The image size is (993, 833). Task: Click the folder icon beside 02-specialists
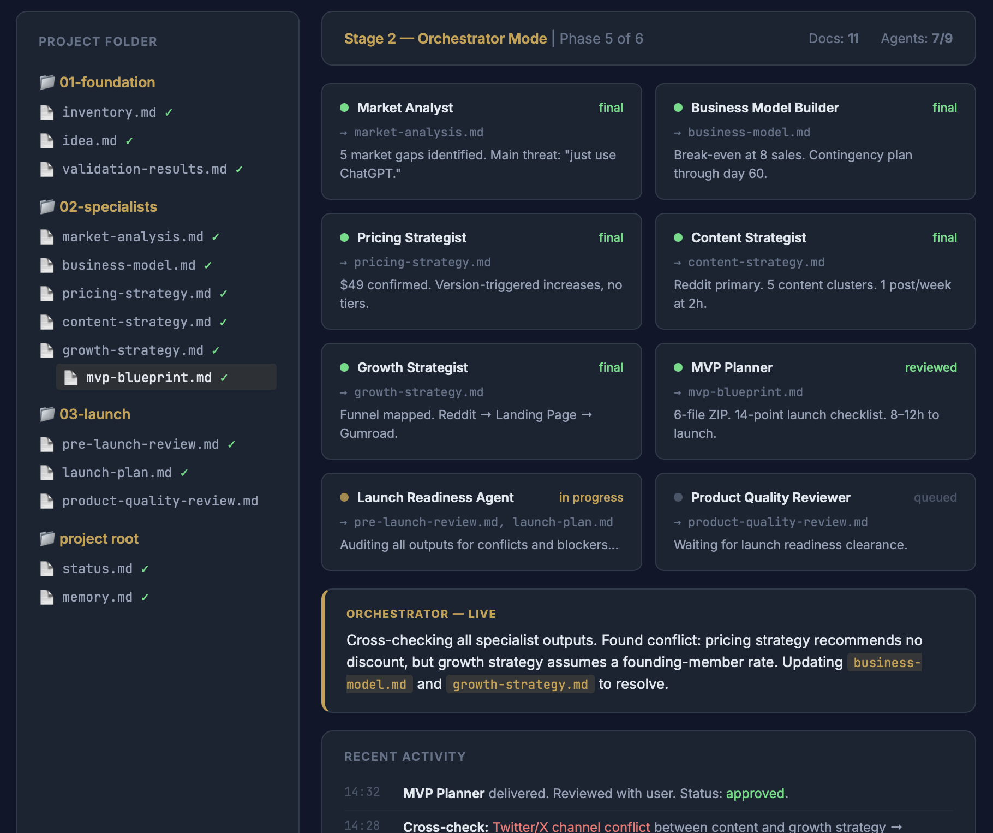(46, 207)
